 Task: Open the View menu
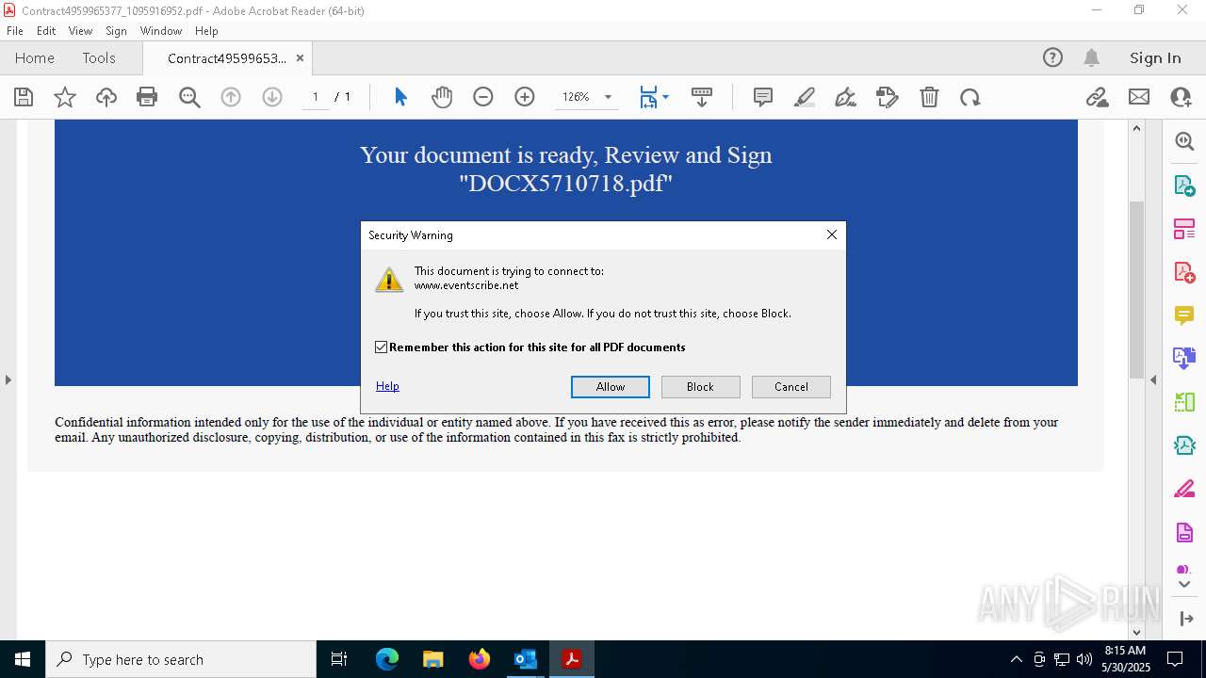[80, 31]
